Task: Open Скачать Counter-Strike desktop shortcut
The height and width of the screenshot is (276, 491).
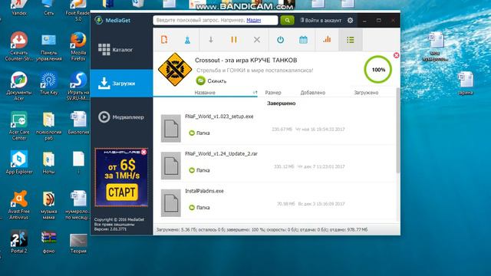Action: click(x=18, y=46)
